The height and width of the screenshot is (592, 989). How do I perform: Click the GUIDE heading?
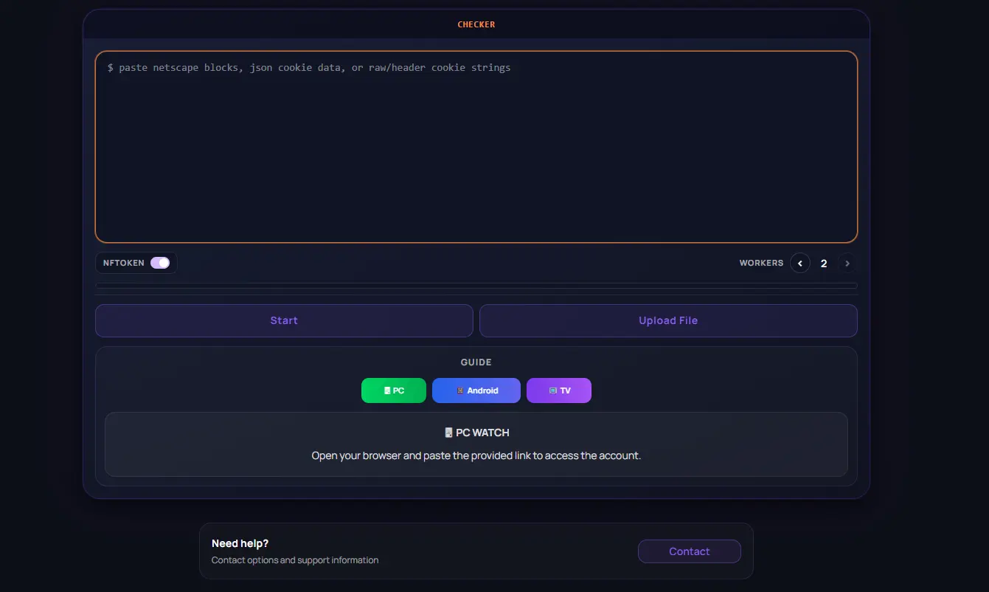pos(476,362)
